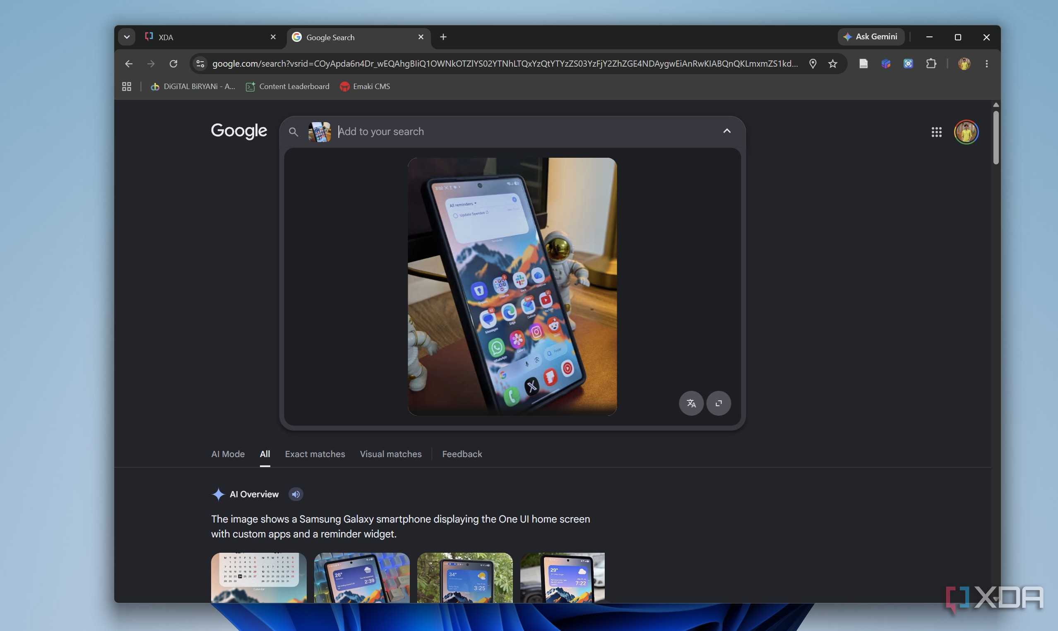
Task: Select the Visual matches tab
Action: (x=391, y=454)
